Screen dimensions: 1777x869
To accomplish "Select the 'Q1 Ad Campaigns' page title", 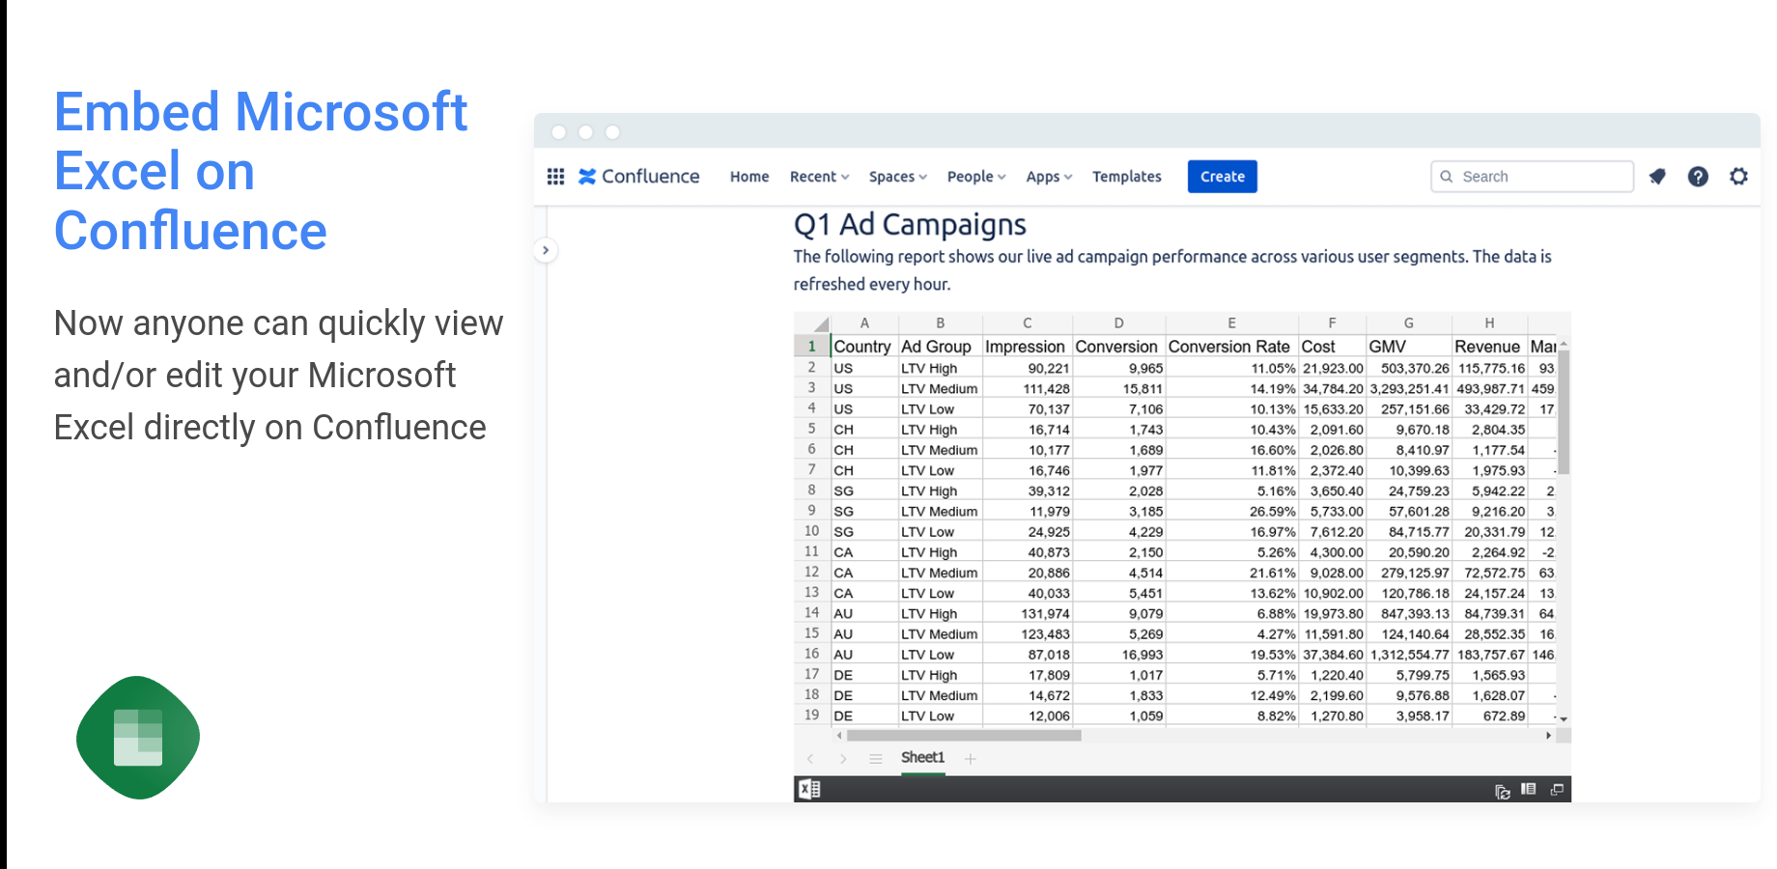I will point(910,224).
